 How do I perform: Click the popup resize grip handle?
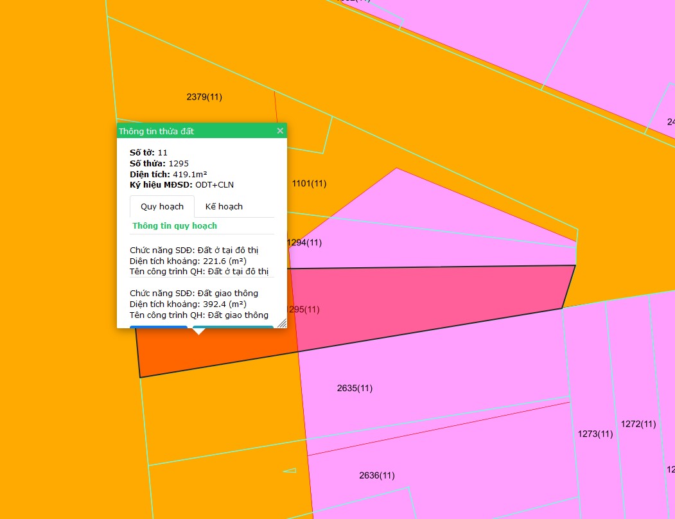[282, 323]
